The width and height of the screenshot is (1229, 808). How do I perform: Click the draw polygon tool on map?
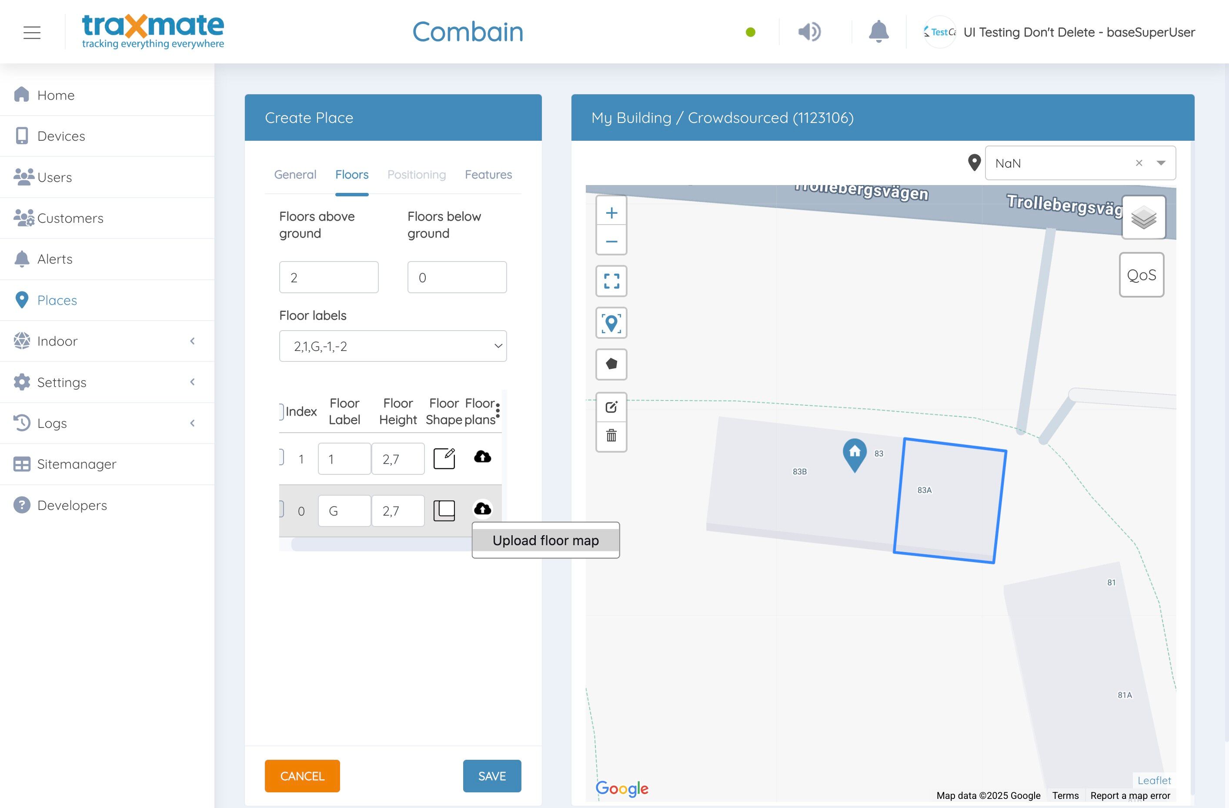tap(611, 364)
